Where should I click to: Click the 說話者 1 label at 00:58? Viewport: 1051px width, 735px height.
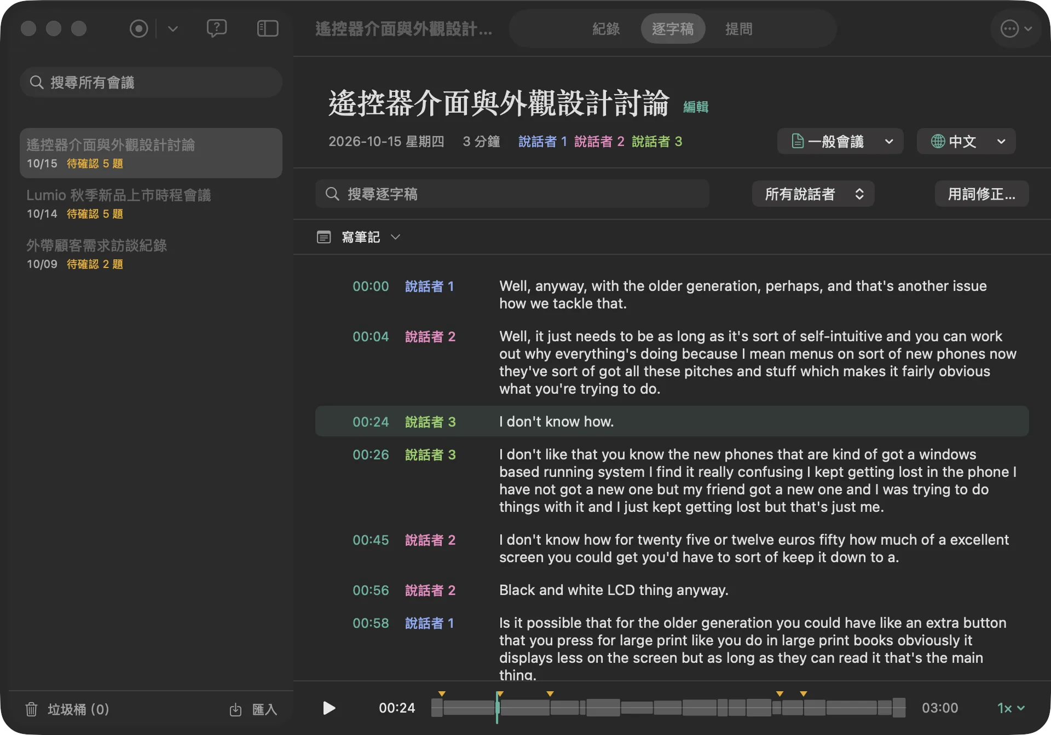coord(430,623)
